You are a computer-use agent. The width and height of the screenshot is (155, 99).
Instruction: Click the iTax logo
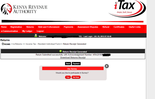(127, 9)
